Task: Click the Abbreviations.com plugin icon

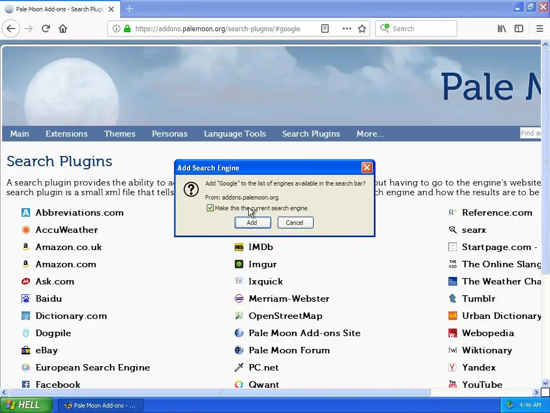Action: [x=26, y=212]
